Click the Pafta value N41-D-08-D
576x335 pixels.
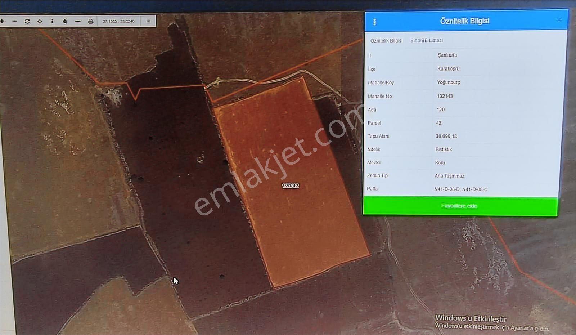coord(447,189)
